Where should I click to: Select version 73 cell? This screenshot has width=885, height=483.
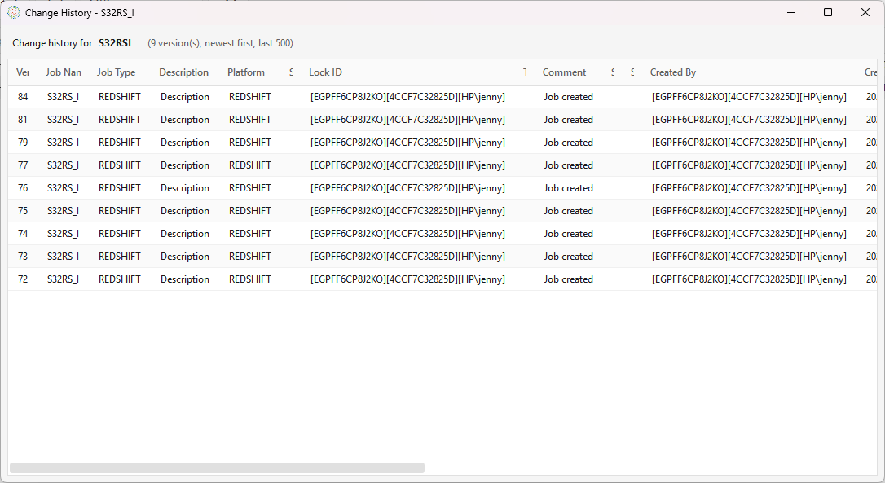click(x=23, y=257)
